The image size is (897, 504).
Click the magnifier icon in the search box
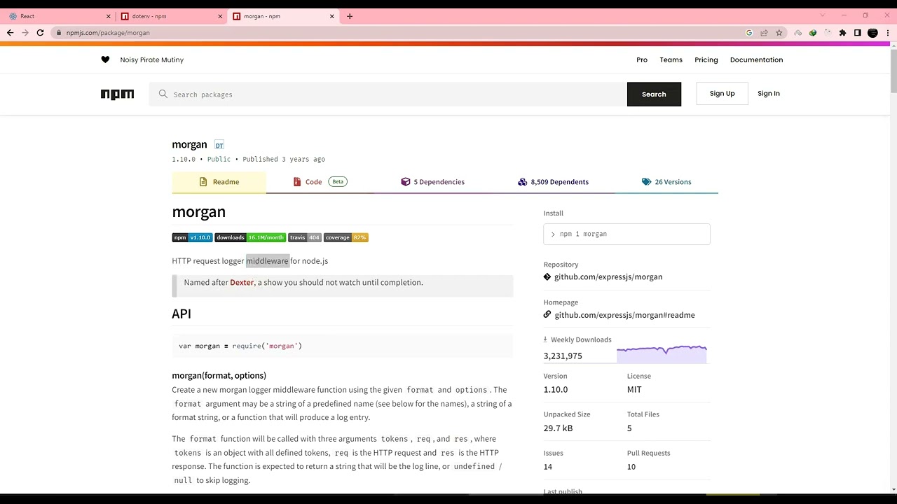point(163,94)
